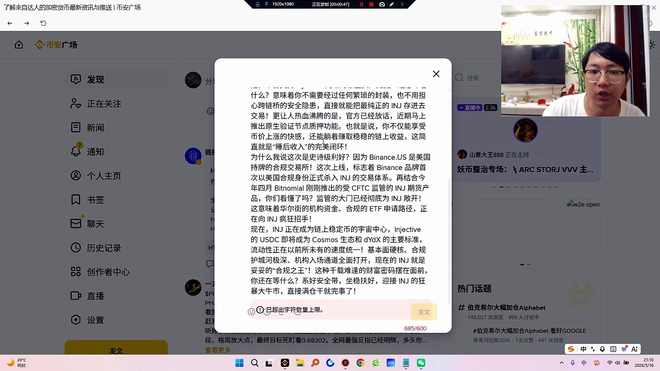Stop the screen recording

point(371,4)
